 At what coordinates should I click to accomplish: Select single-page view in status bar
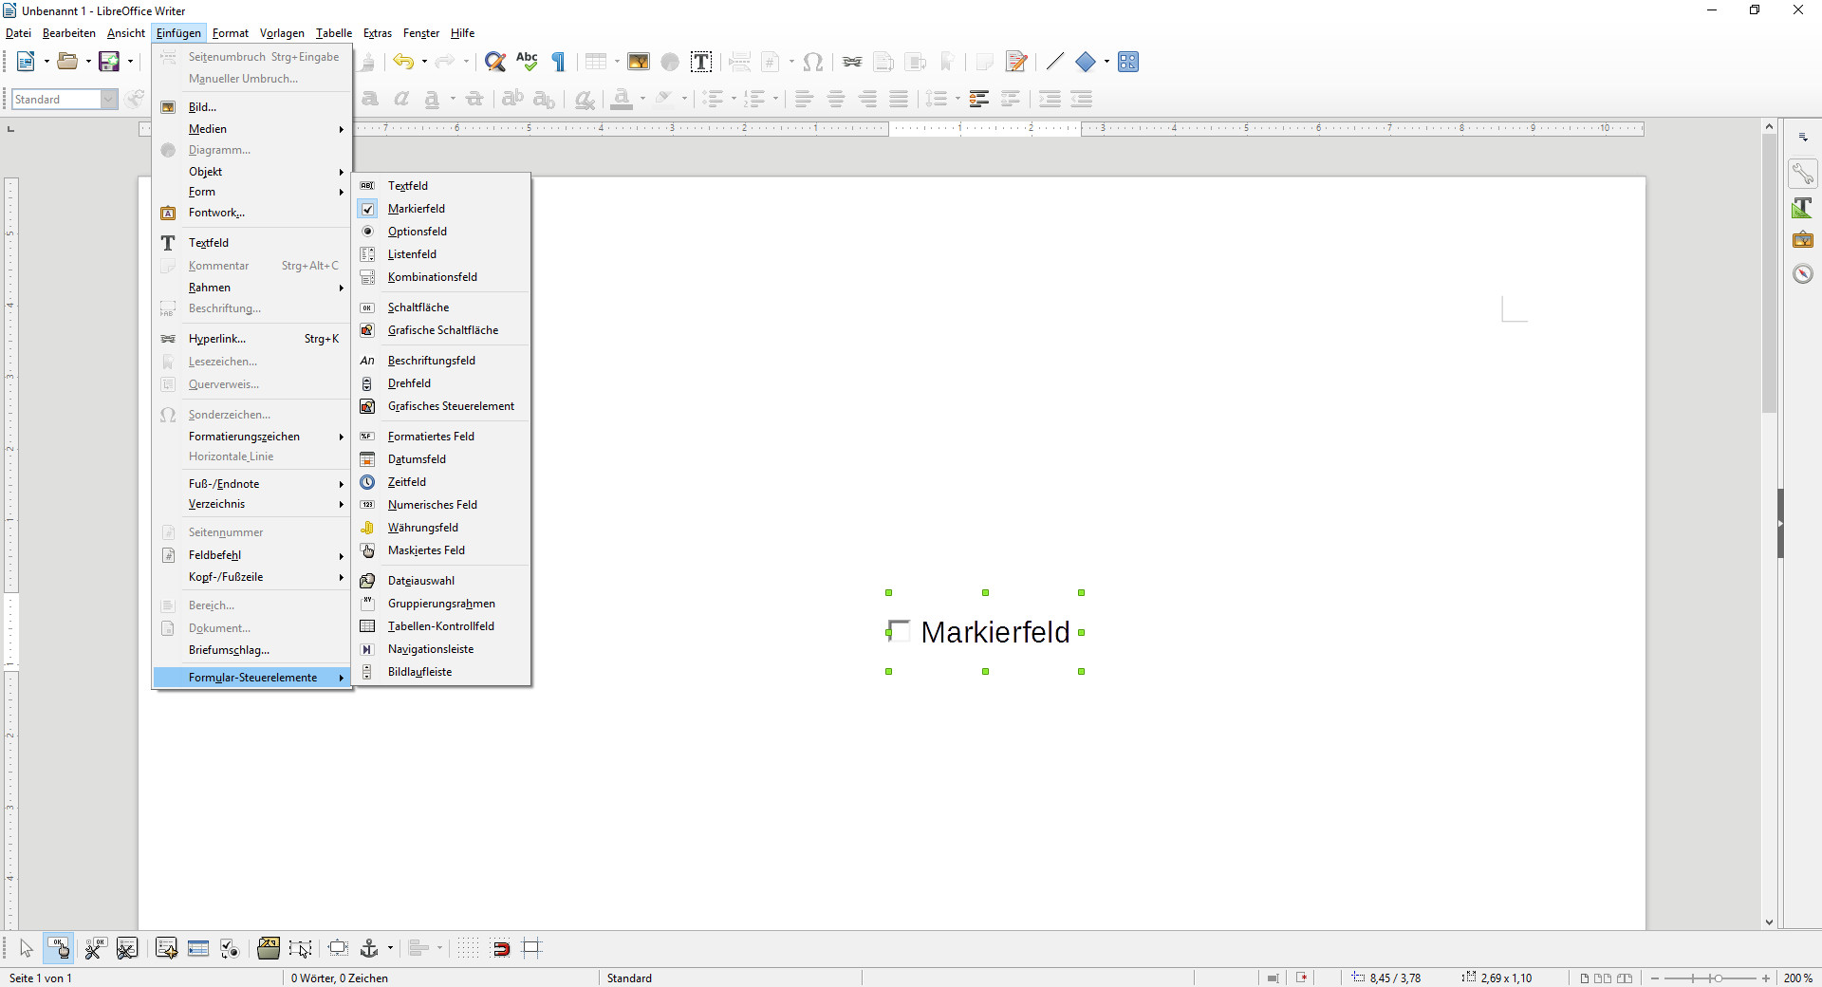coord(1584,978)
